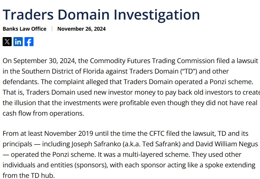Click the "November 2019" text
This screenshot has width=260, height=179.
(69, 133)
